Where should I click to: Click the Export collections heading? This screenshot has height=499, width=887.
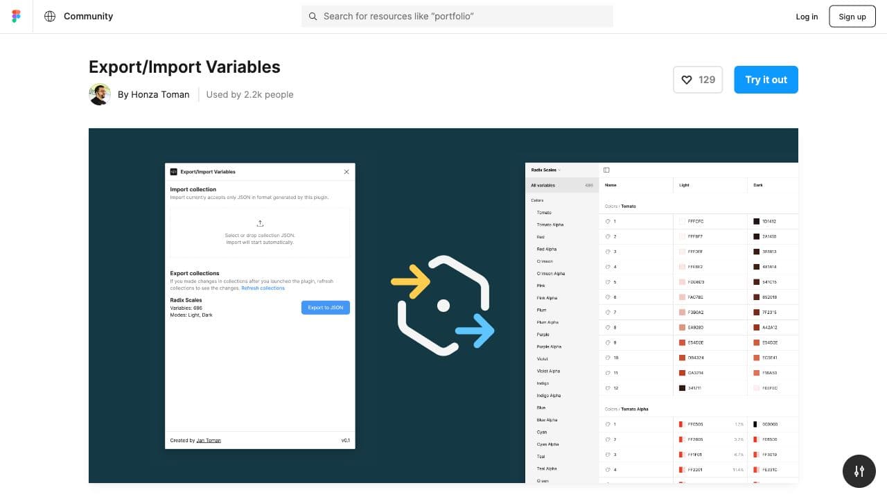click(x=195, y=273)
